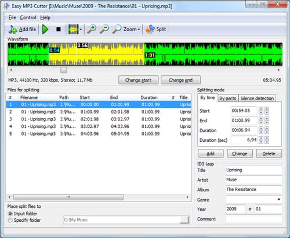Click the Duration field 00:06.94
This screenshot has width=290, height=238.
244,130
